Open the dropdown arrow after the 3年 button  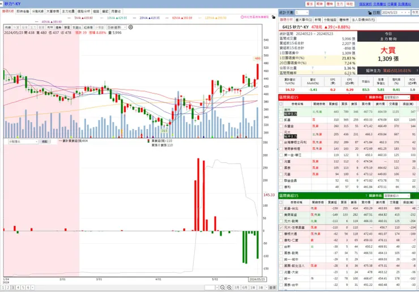coord(267,287)
